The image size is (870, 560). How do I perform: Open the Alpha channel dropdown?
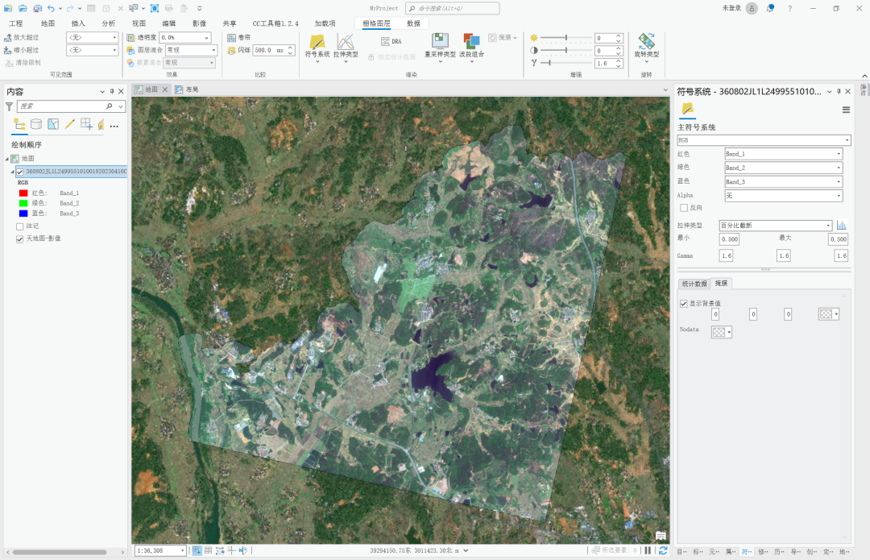784,195
